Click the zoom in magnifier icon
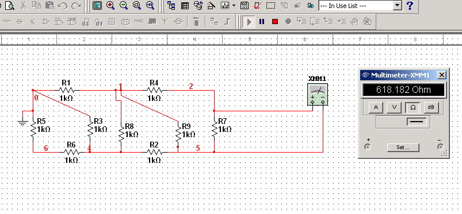The image size is (462, 214). click(110, 5)
